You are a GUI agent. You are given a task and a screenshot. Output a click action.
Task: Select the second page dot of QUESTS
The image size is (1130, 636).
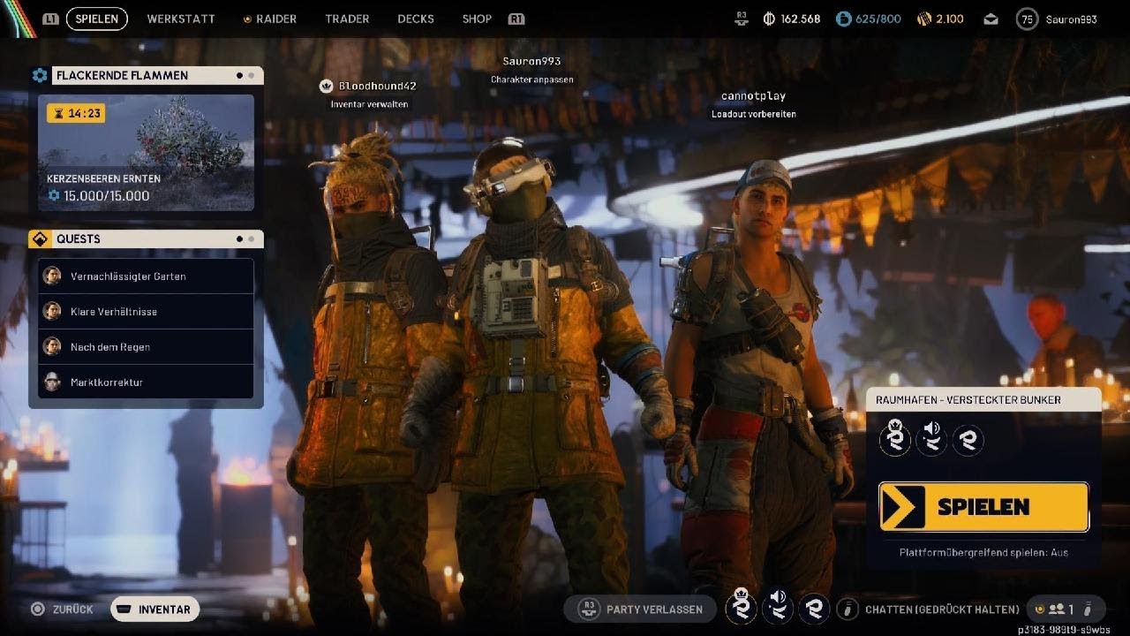click(251, 238)
